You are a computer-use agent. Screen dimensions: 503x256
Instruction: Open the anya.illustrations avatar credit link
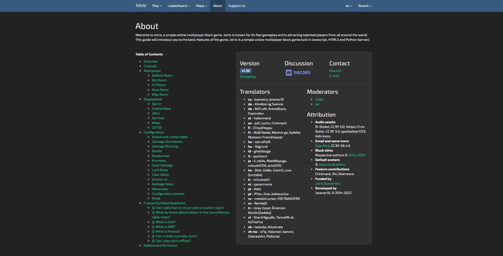point(332,164)
